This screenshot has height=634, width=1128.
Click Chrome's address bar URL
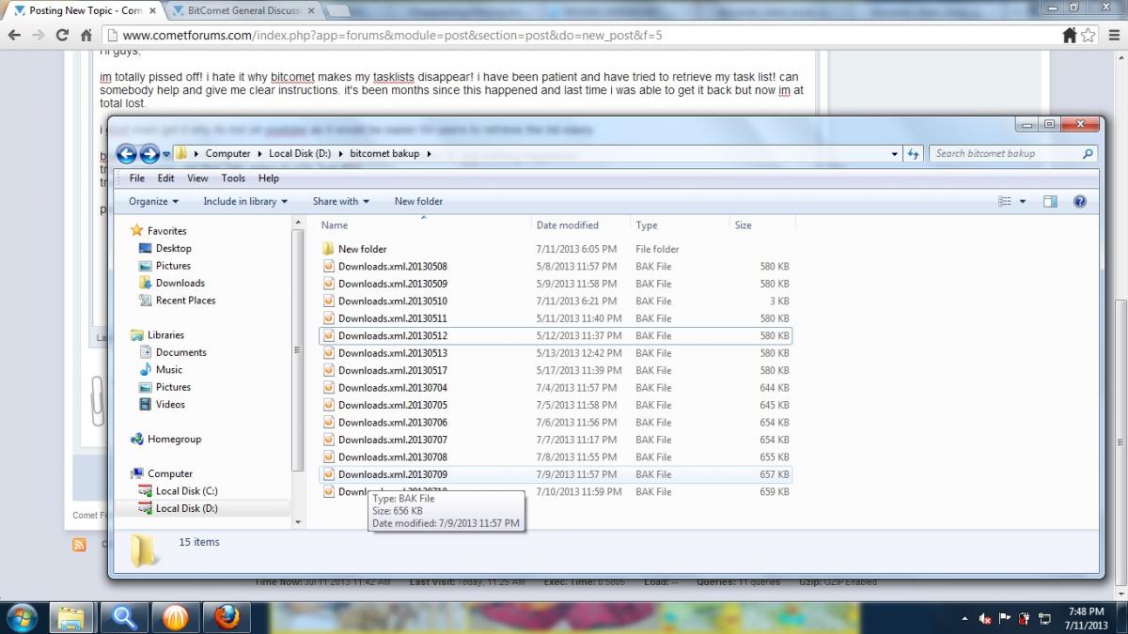point(393,36)
